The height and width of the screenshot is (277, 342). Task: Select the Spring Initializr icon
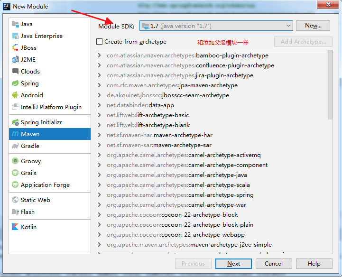pyautogui.click(x=15, y=122)
